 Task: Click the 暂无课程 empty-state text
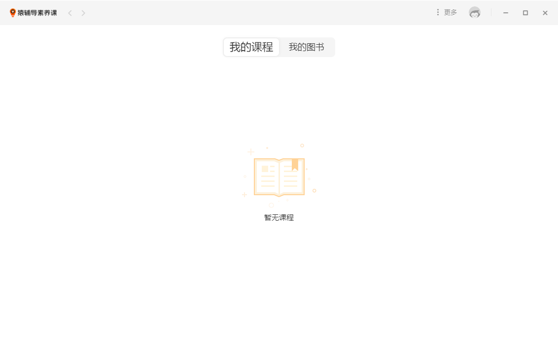[x=279, y=217]
